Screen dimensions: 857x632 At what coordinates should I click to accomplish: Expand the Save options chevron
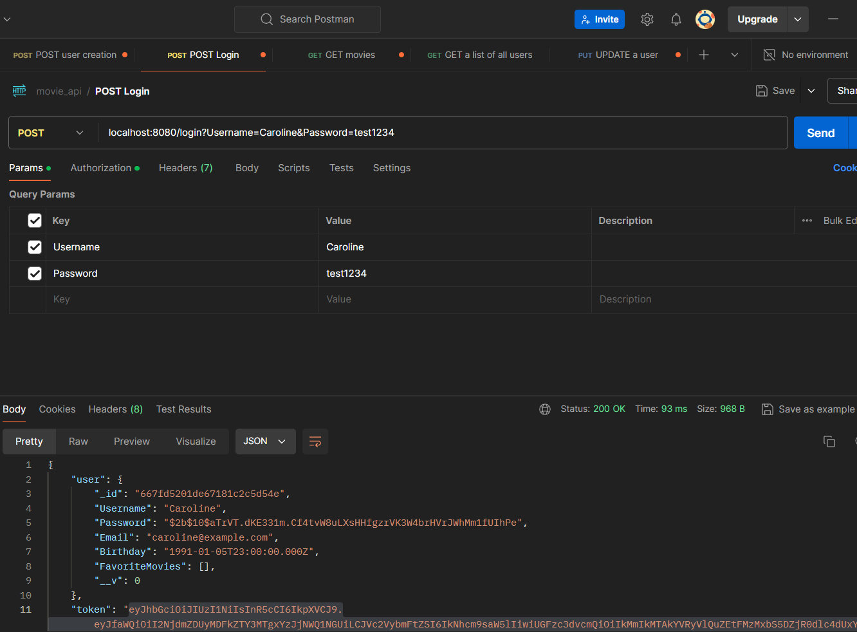[x=811, y=91]
